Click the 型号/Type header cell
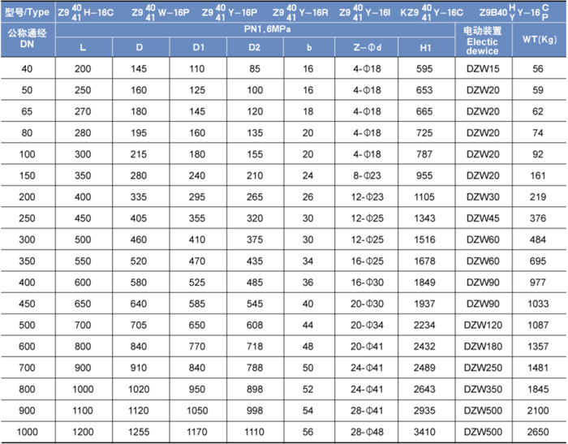The width and height of the screenshot is (568, 444). pos(28,13)
